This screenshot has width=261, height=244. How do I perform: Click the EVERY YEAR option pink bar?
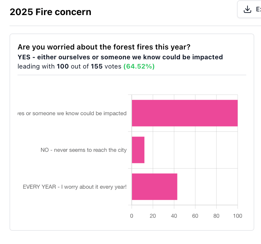pyautogui.click(x=154, y=187)
